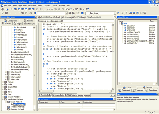
Task: Open the Architects menu
Action: pyautogui.click(x=32, y=6)
